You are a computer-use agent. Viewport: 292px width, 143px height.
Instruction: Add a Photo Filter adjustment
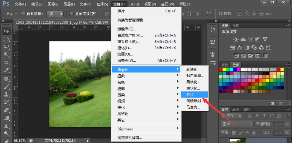254,47
